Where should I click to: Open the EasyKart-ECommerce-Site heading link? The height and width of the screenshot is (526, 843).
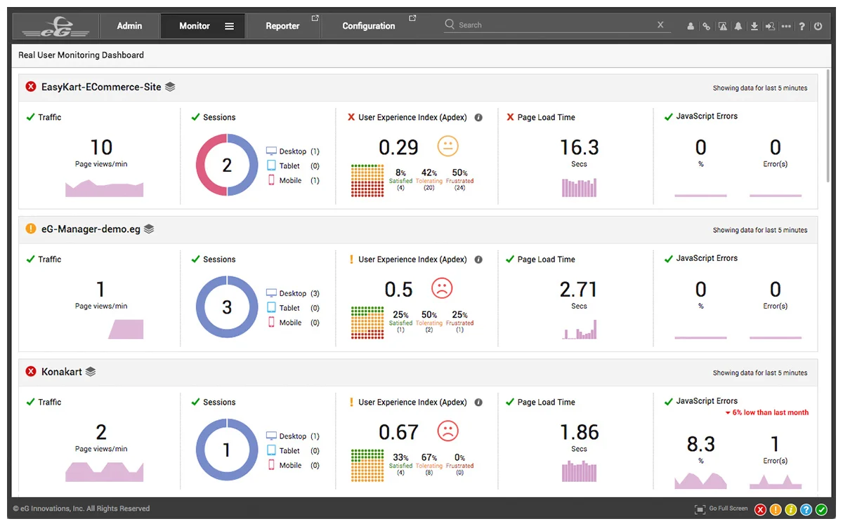101,87
